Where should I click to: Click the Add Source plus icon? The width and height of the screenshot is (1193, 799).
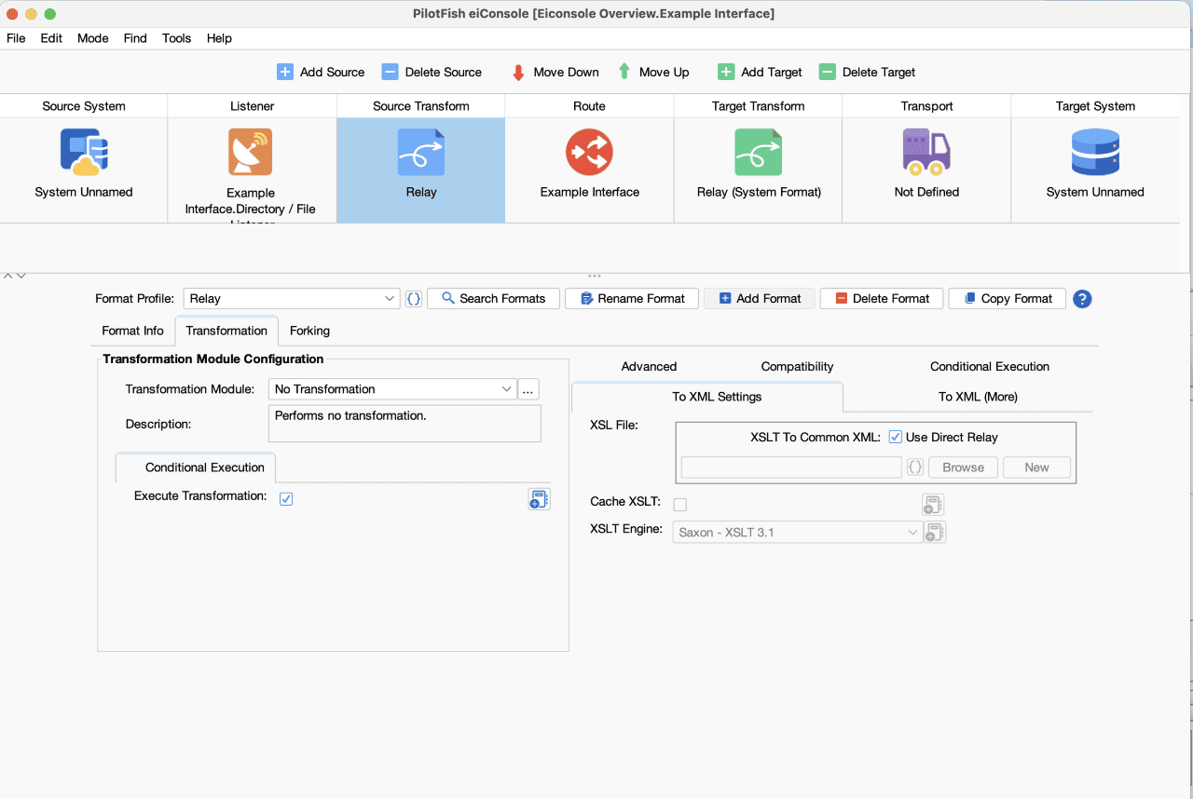pyautogui.click(x=285, y=72)
